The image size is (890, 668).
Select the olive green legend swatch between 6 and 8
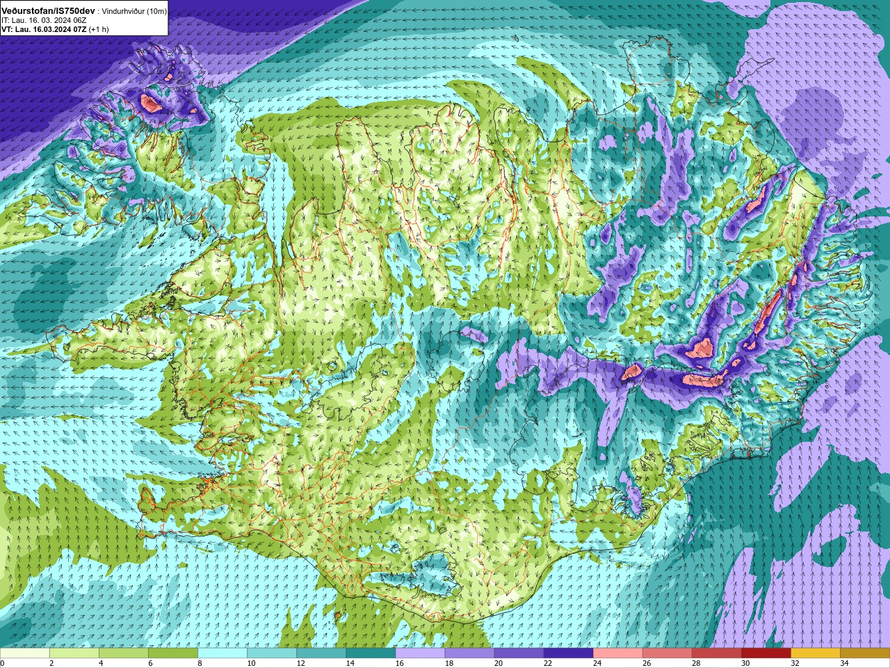(173, 653)
